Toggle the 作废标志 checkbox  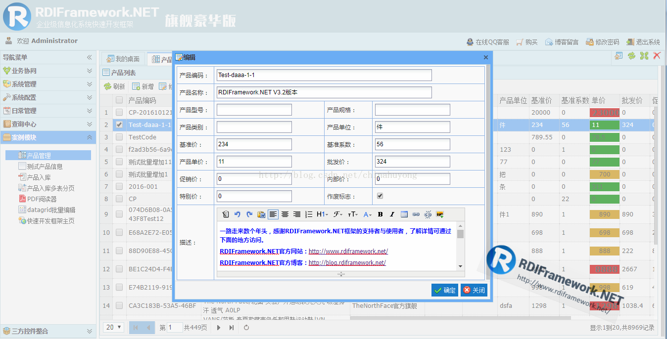point(380,196)
